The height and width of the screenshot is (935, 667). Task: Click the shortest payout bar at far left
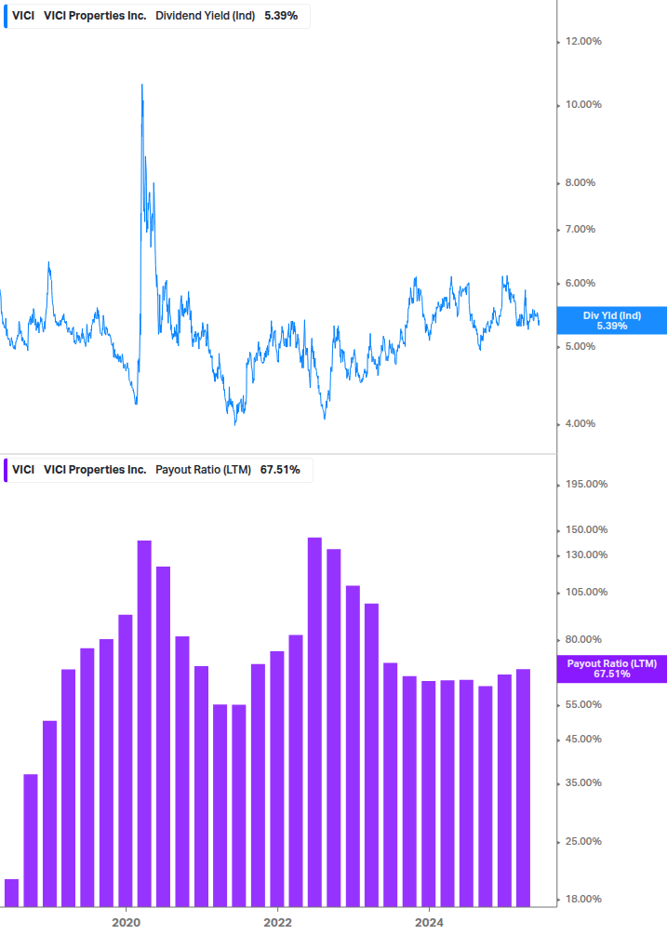click(x=11, y=892)
